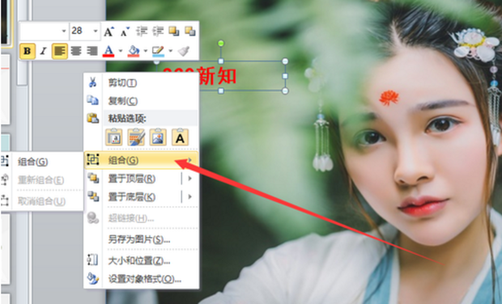
Task: Paste keeping source formatting icon
Action: coord(136,137)
